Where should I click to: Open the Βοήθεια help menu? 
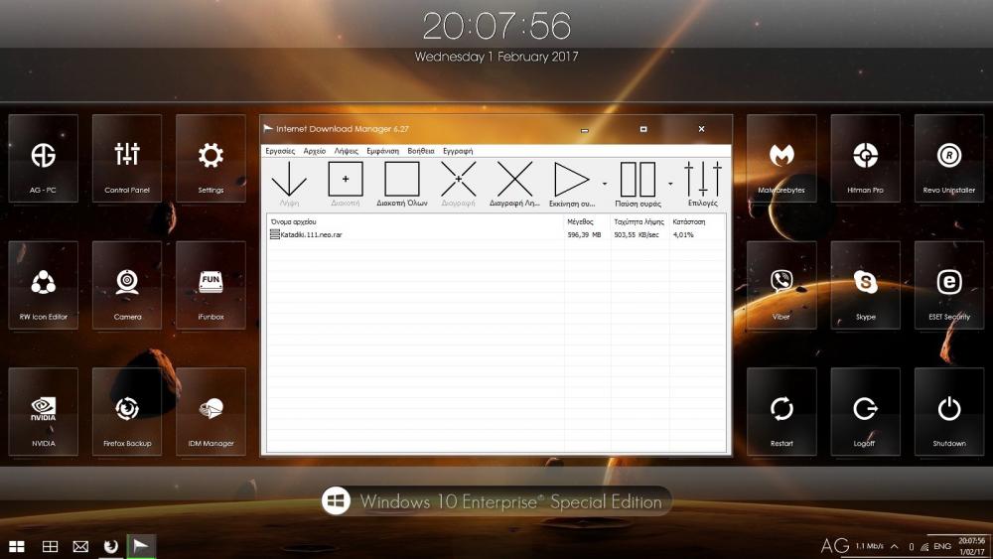tap(421, 151)
